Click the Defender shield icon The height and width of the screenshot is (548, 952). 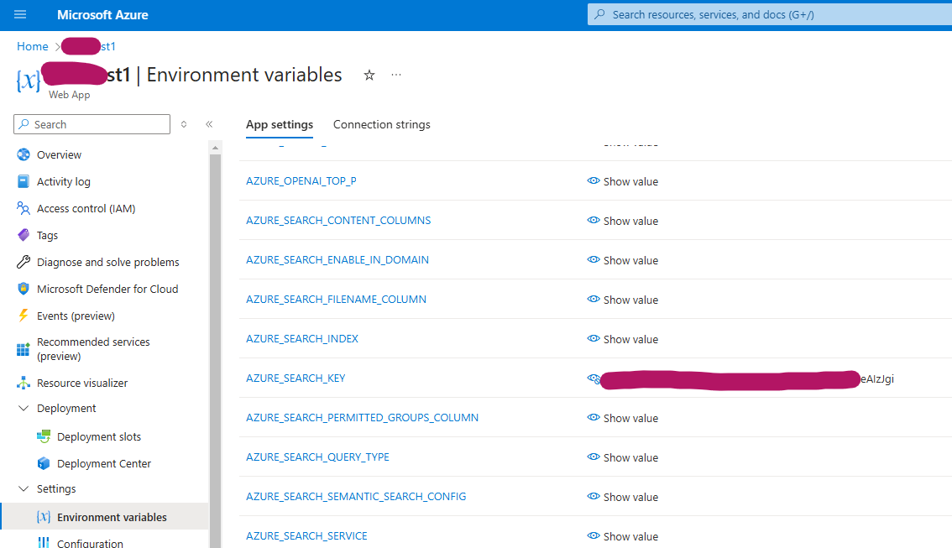point(23,289)
